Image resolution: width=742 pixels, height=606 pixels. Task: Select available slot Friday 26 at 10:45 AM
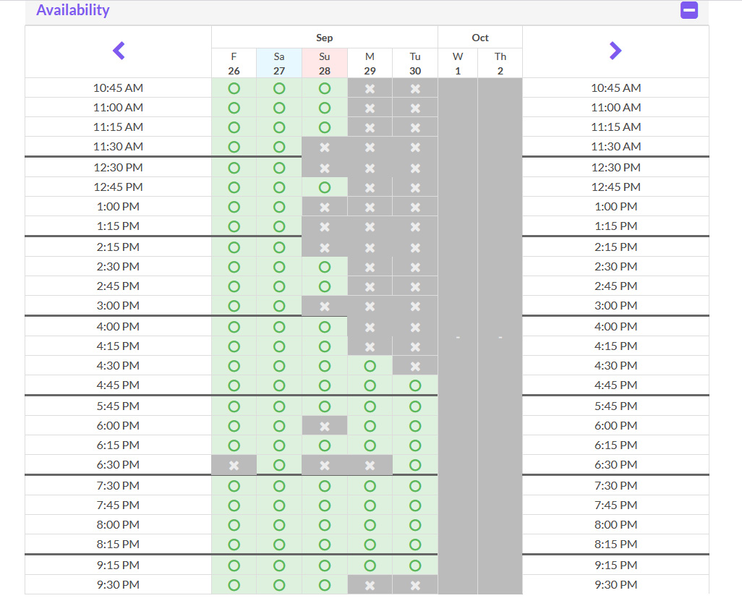click(234, 88)
